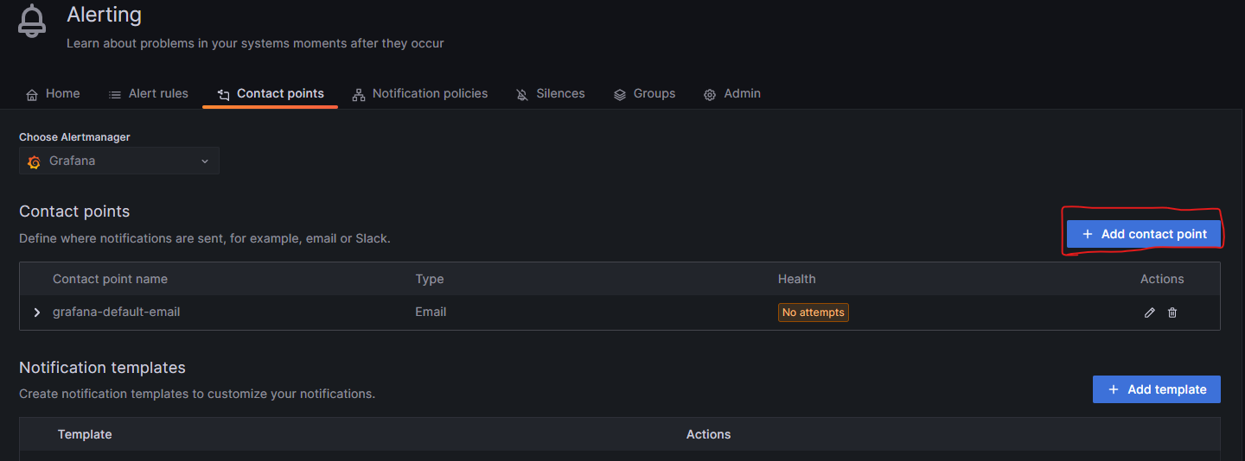Viewport: 1245px width, 461px height.
Task: Click the Contact point name column header
Action: pyautogui.click(x=110, y=279)
